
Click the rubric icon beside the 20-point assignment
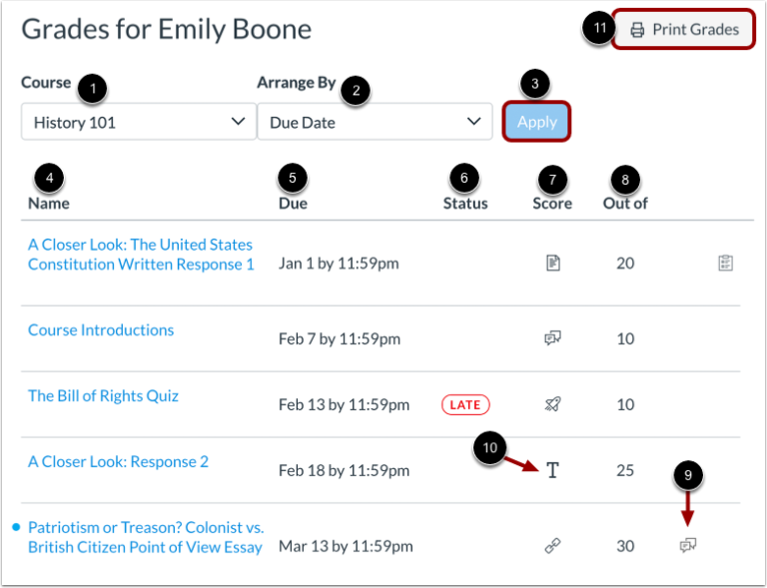(x=725, y=263)
